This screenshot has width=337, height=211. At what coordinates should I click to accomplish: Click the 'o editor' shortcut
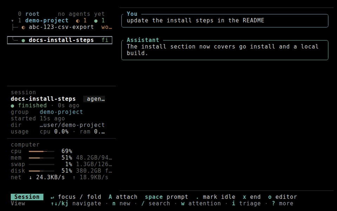pyautogui.click(x=282, y=197)
